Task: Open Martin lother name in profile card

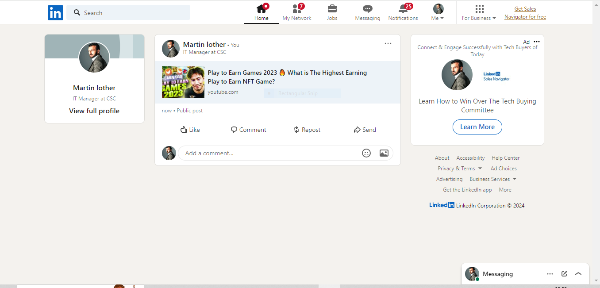Action: pyautogui.click(x=94, y=88)
